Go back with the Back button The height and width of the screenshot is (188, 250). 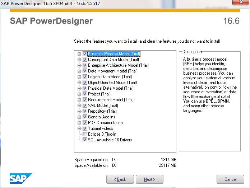coord(120,179)
